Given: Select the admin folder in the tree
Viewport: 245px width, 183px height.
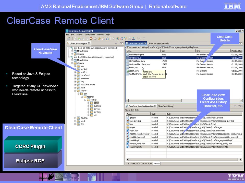Looking at the screenshot, I should 96,103.
